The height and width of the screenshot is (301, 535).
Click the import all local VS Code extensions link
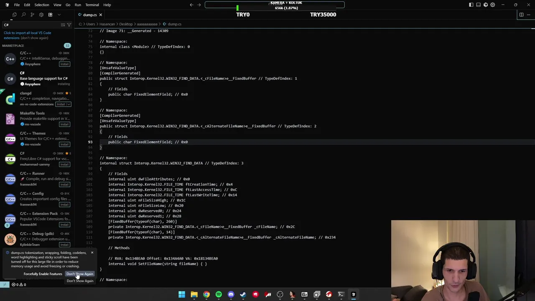(28, 35)
